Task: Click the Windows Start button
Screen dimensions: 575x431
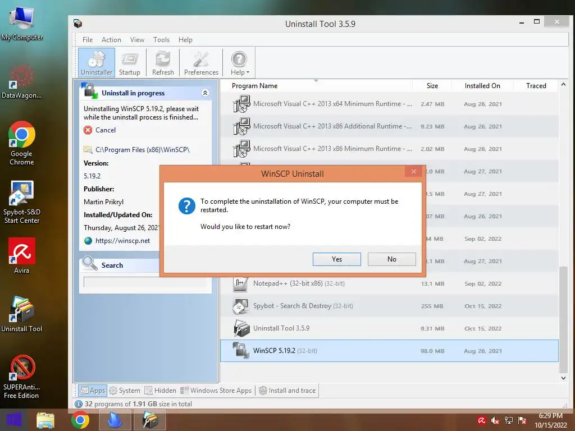Action: pos(14,420)
